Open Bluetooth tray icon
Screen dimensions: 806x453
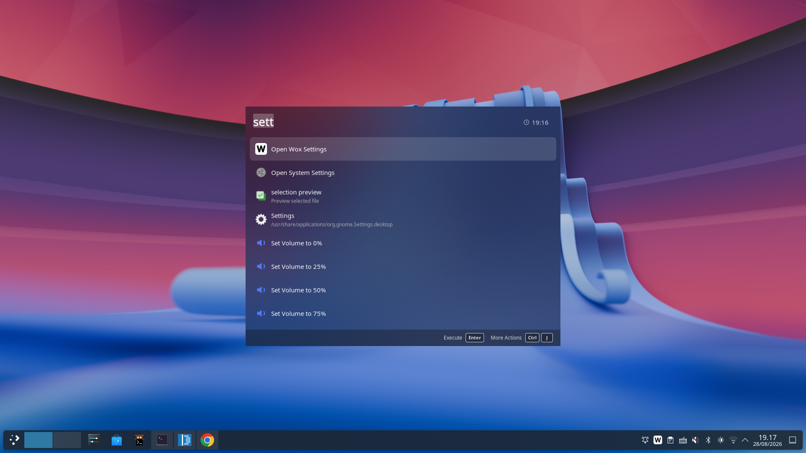tap(708, 440)
